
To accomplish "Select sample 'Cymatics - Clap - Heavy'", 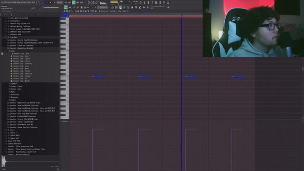I will [20, 66].
